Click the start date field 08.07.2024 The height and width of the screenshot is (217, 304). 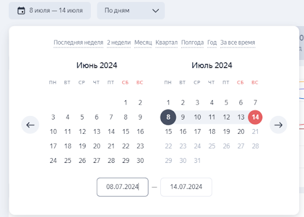click(x=122, y=187)
